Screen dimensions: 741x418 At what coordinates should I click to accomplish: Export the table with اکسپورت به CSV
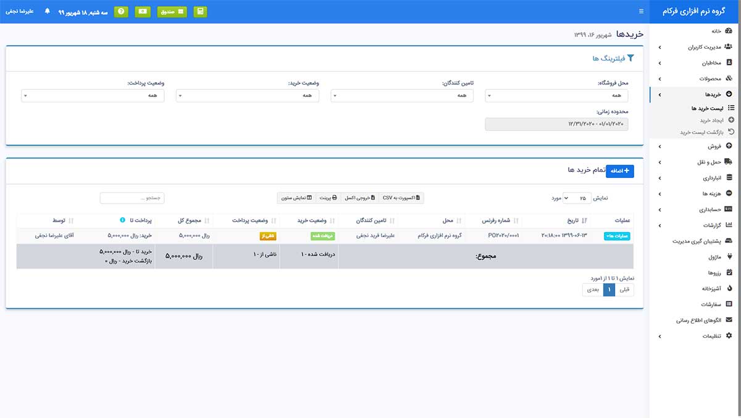[401, 198]
